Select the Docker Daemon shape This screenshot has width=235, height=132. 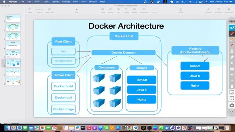click(x=123, y=52)
